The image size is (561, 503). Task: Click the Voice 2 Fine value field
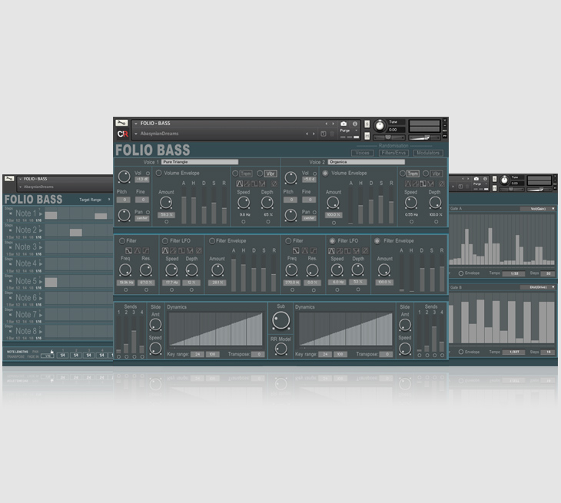click(310, 200)
